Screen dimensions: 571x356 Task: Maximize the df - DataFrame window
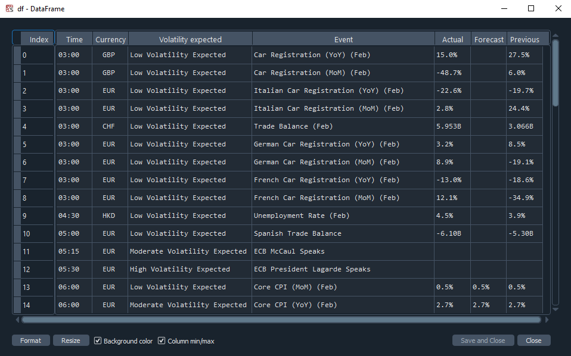[531, 8]
